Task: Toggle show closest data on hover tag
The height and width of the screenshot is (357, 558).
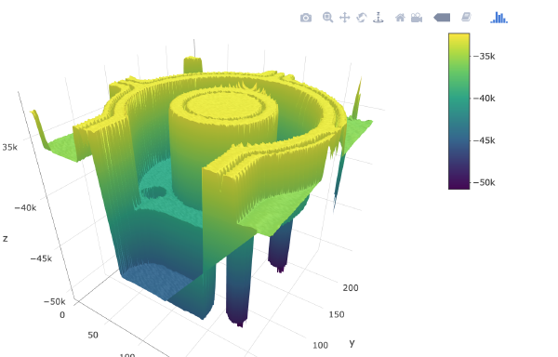Action: click(x=442, y=18)
